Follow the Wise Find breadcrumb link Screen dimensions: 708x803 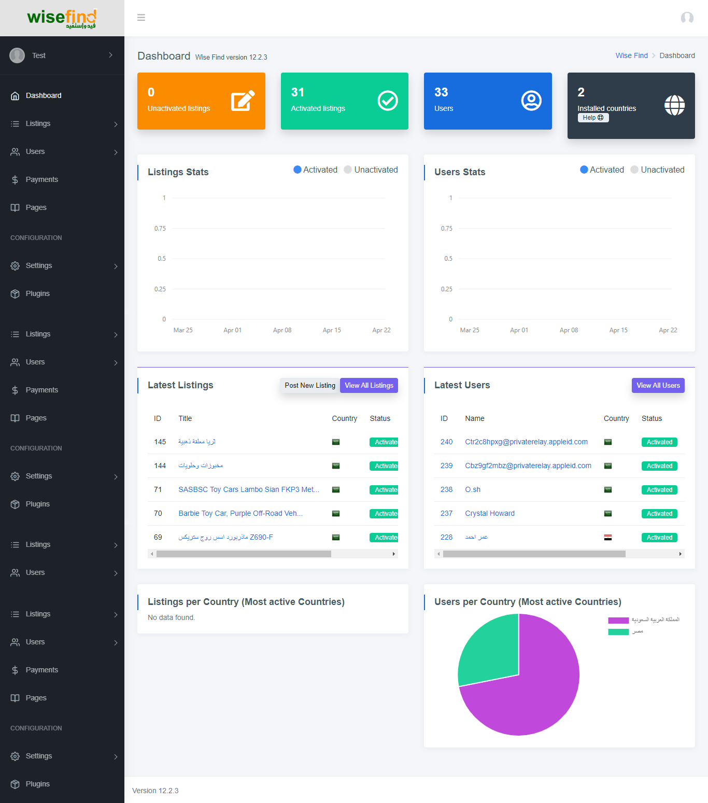(631, 55)
